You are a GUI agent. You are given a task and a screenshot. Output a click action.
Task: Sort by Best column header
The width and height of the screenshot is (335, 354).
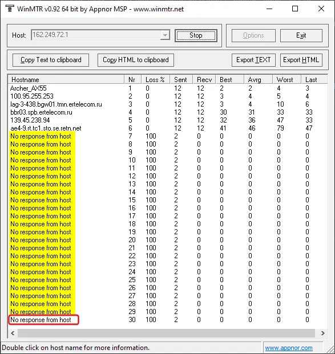click(229, 80)
